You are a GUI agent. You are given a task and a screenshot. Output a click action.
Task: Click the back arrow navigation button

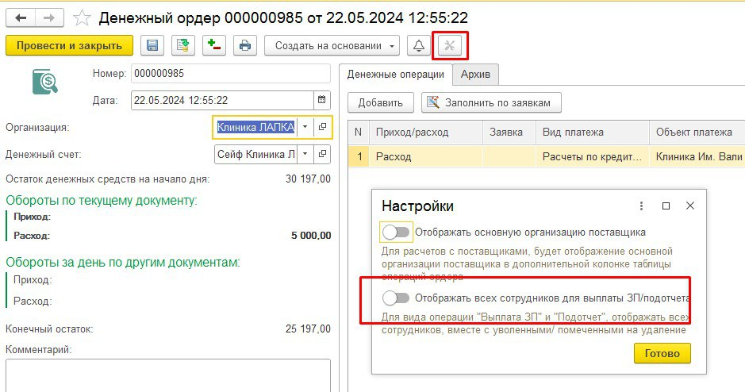pyautogui.click(x=21, y=16)
